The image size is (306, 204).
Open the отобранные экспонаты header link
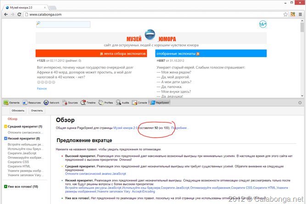point(176,54)
